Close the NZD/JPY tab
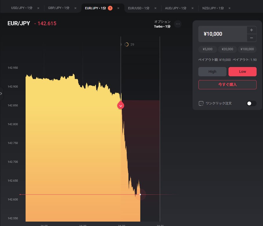The image size is (263, 226). [x=229, y=8]
